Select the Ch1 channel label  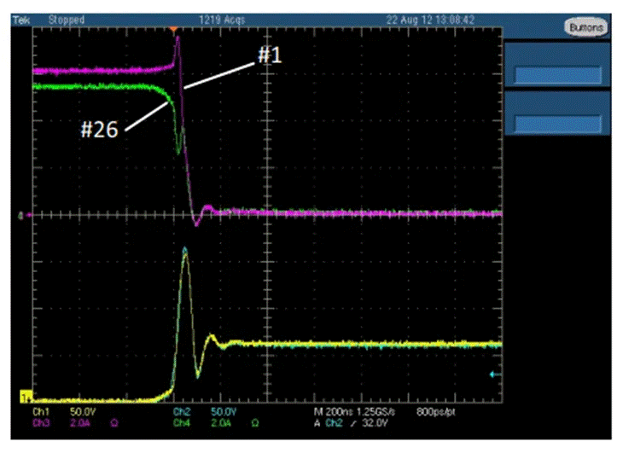pos(41,412)
